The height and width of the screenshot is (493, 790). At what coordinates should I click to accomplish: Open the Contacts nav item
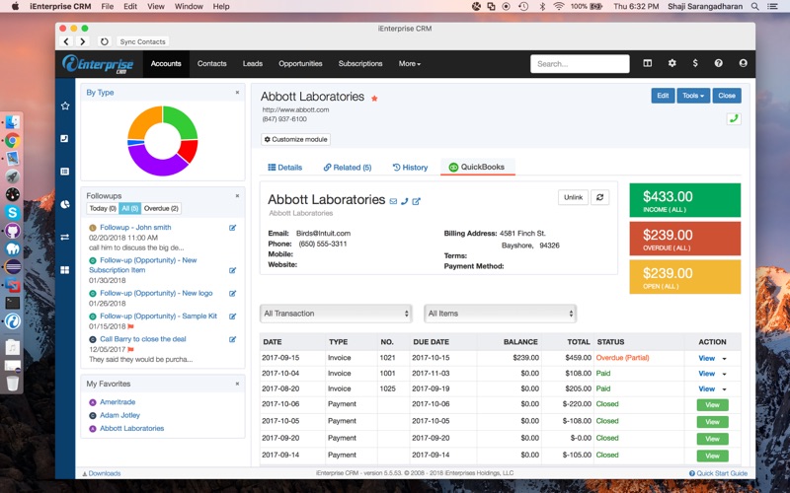(211, 64)
